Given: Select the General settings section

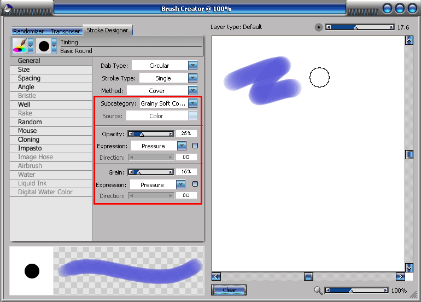Looking at the screenshot, I should 51,61.
